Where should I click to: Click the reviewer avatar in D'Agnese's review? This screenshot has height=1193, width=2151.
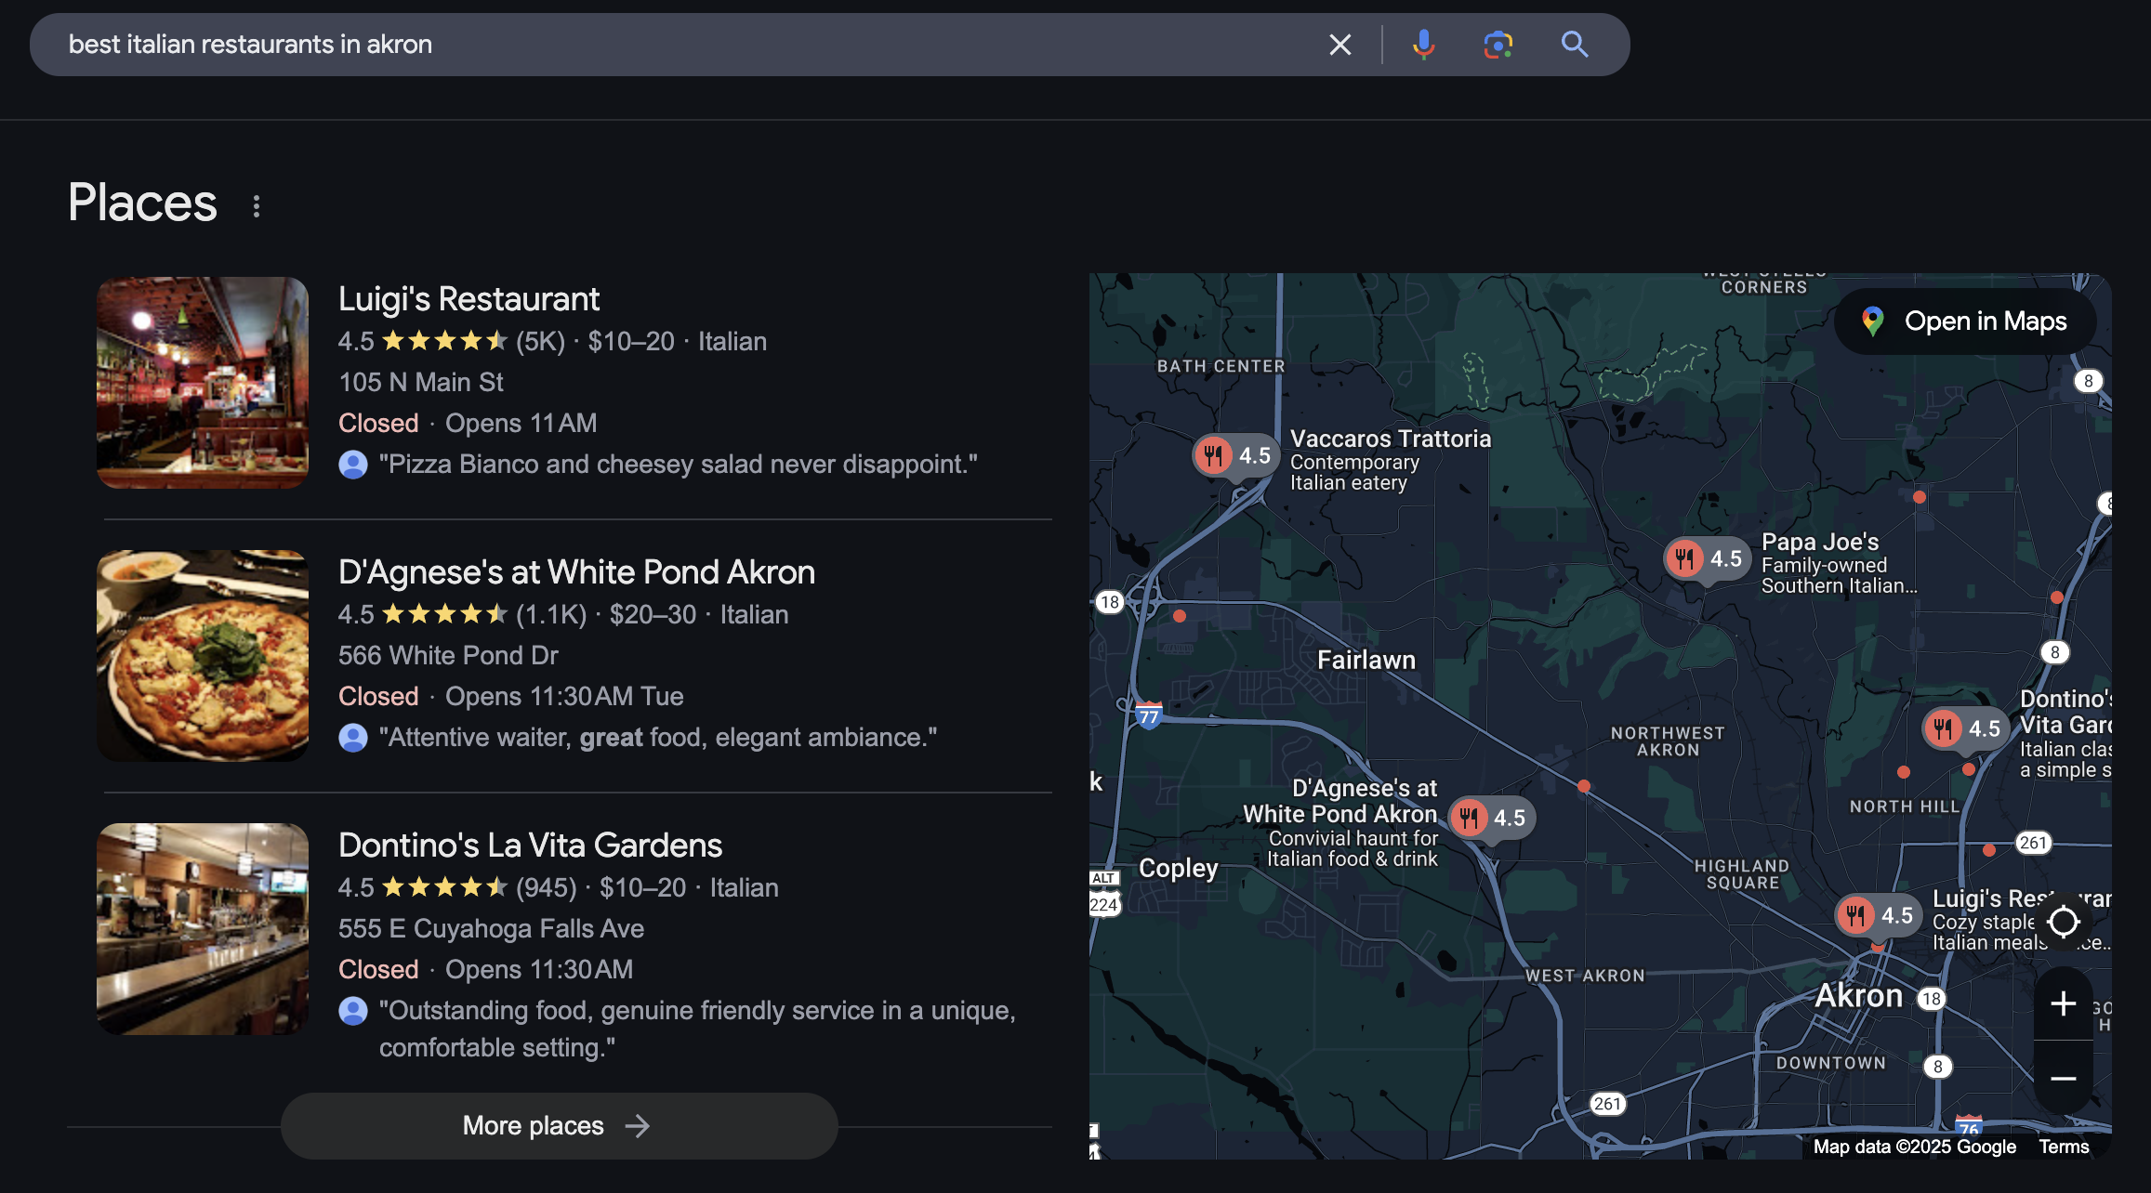pyautogui.click(x=353, y=738)
